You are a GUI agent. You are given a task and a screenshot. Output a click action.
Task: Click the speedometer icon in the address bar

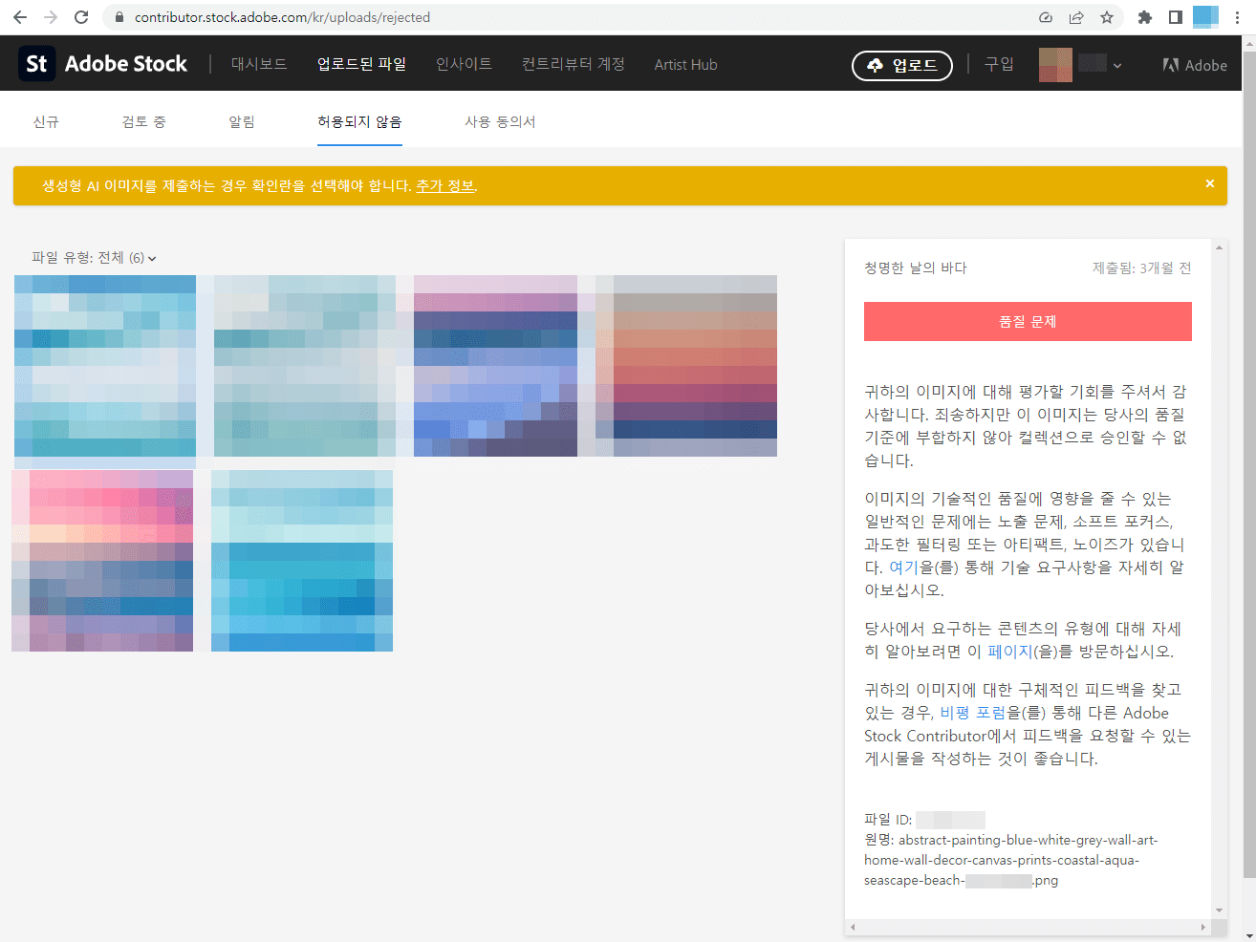coord(1046,17)
